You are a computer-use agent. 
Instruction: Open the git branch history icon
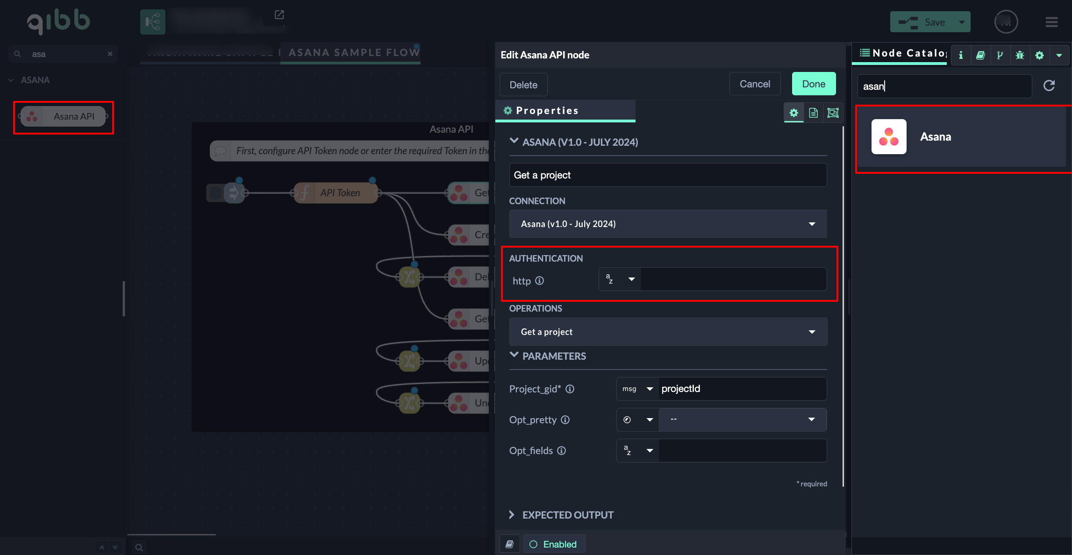click(1000, 55)
